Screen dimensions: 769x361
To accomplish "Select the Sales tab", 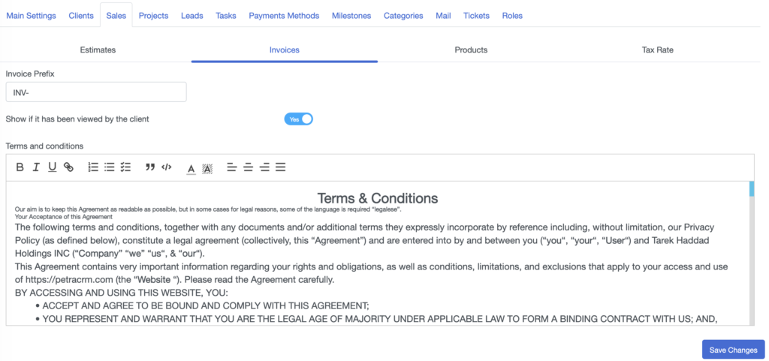I will 116,16.
